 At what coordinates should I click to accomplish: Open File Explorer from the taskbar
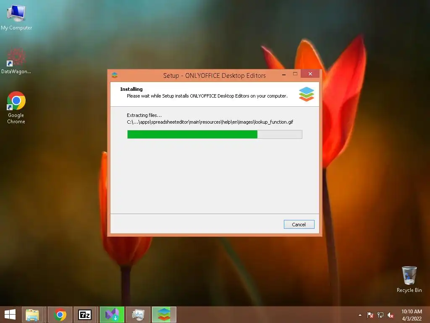click(x=32, y=315)
